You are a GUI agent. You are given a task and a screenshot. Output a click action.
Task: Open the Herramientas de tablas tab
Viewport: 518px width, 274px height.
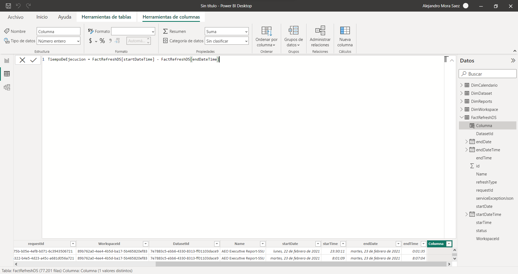106,17
